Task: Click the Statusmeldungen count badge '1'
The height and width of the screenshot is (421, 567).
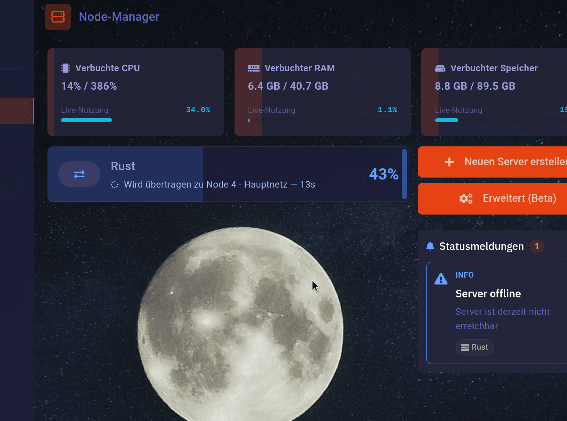Action: click(x=537, y=246)
